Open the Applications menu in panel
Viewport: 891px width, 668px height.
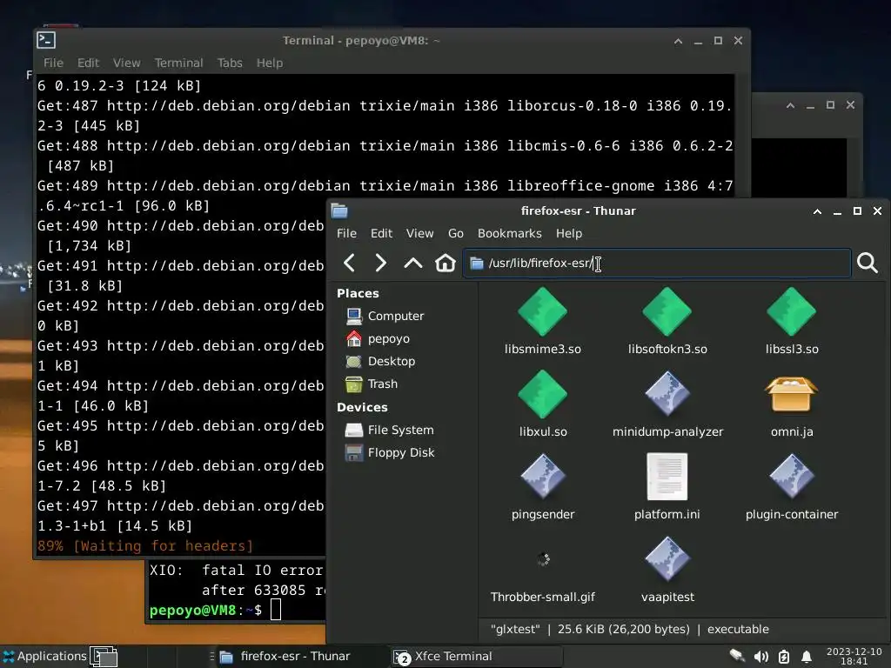(44, 656)
